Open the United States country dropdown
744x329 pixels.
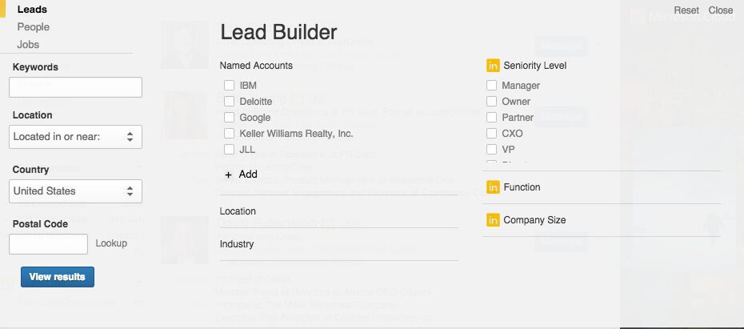coord(75,191)
